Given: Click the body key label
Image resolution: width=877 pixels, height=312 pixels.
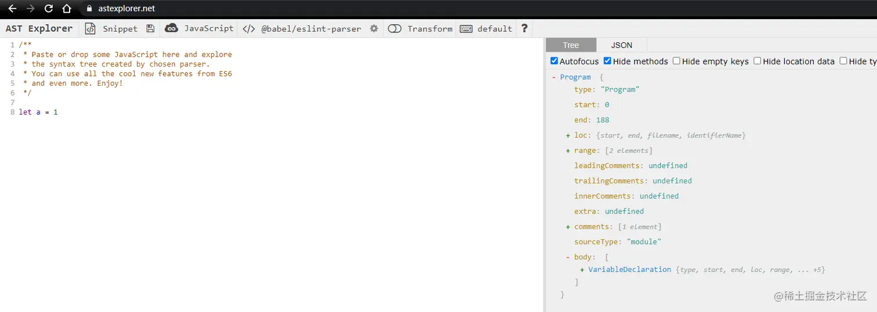Looking at the screenshot, I should [583, 257].
